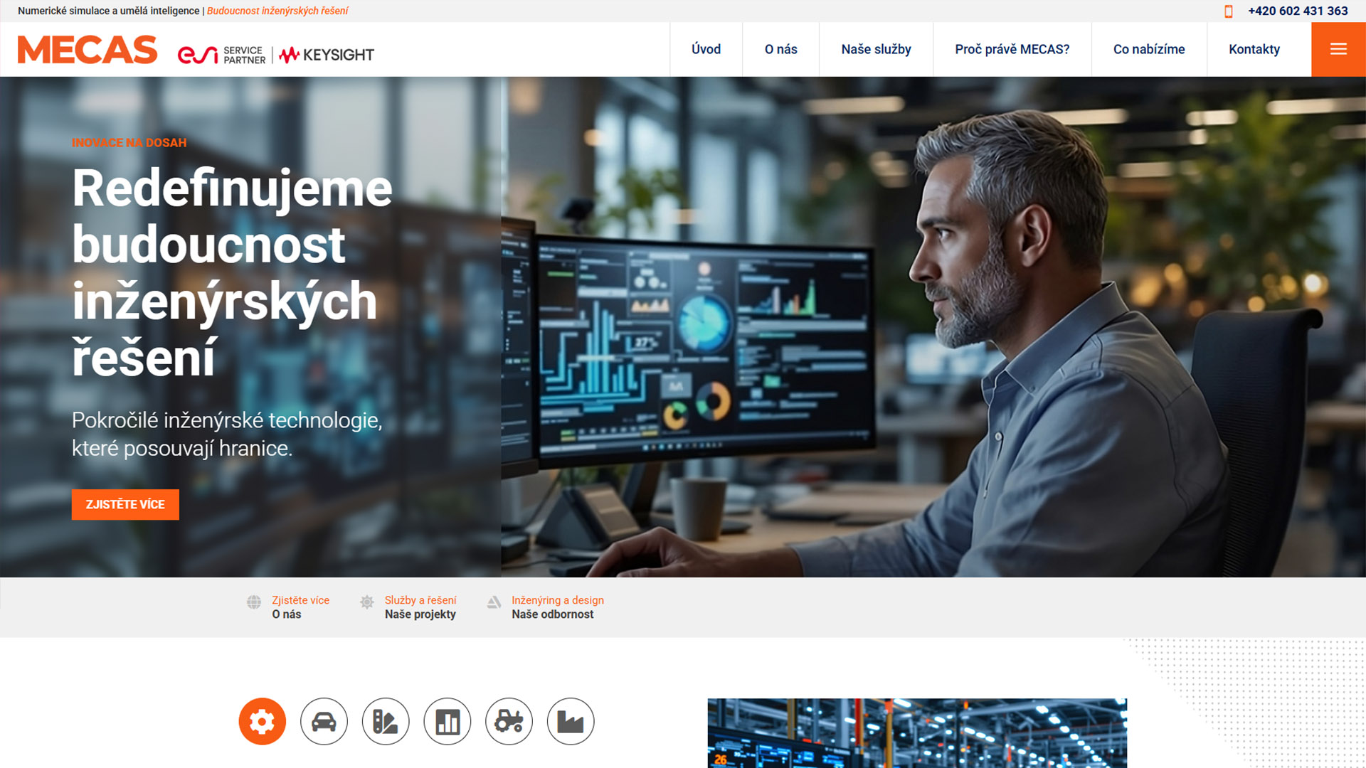Open the O nás menu item

[780, 49]
